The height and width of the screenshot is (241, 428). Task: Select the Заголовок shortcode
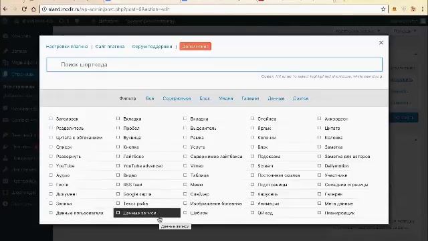click(67, 119)
